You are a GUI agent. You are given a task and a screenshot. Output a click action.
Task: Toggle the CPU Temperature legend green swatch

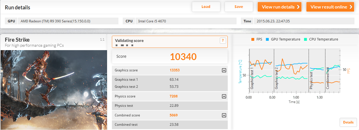pyautogui.click(x=306, y=39)
